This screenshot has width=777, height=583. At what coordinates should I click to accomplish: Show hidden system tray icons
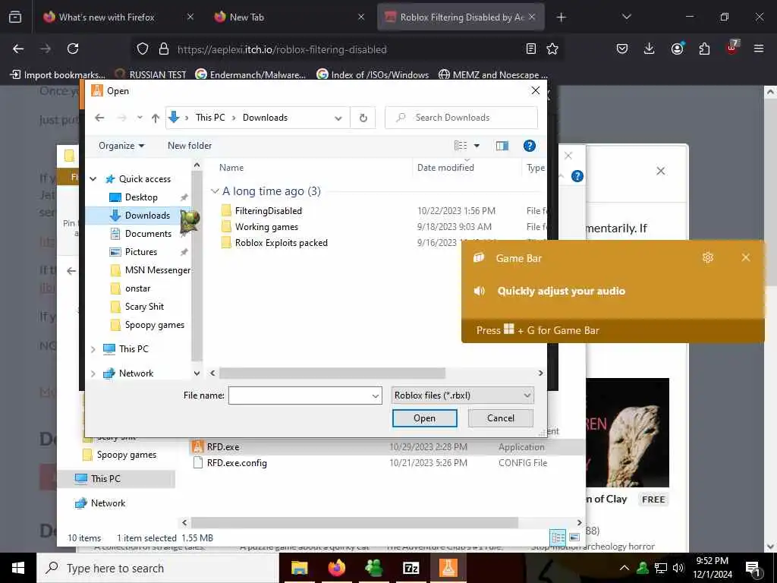[624, 568]
